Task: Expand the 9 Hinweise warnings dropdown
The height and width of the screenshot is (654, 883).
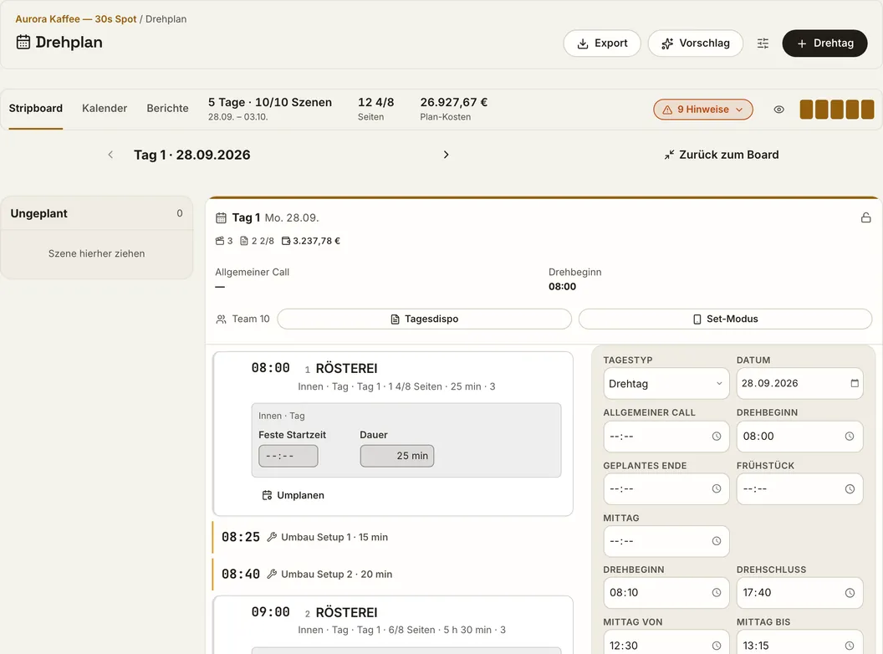Action: tap(702, 110)
